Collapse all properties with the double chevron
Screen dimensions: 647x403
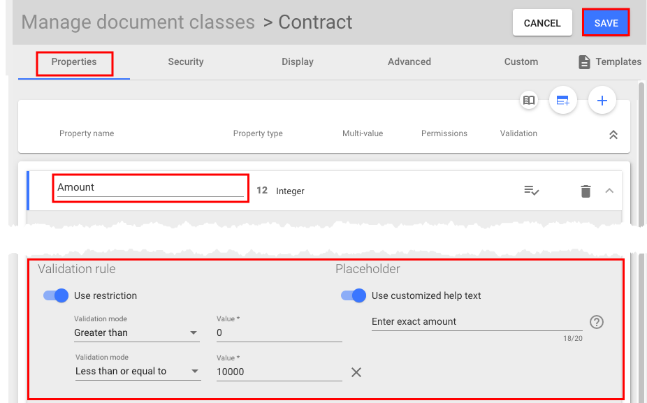coord(613,134)
